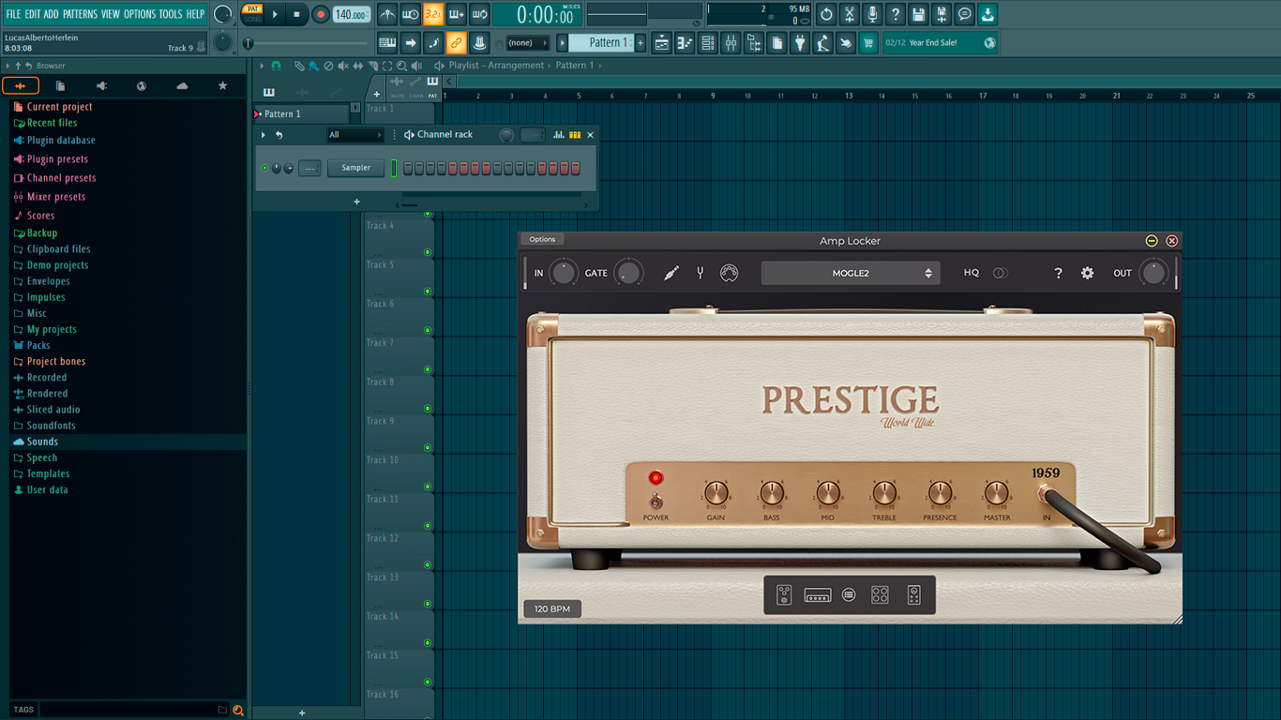The height and width of the screenshot is (720, 1281).
Task: Toggle the Amp Locker HQ switch
Action: [x=1001, y=273]
